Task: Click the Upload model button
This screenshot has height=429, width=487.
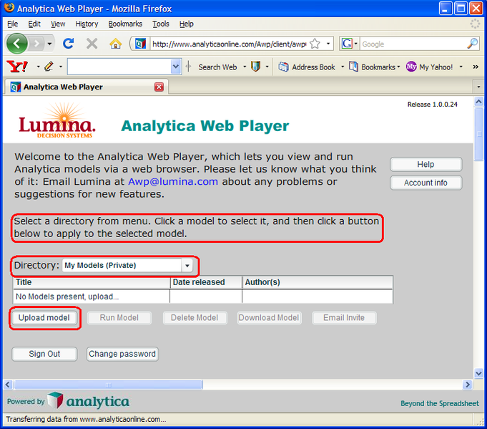Action: 44,318
